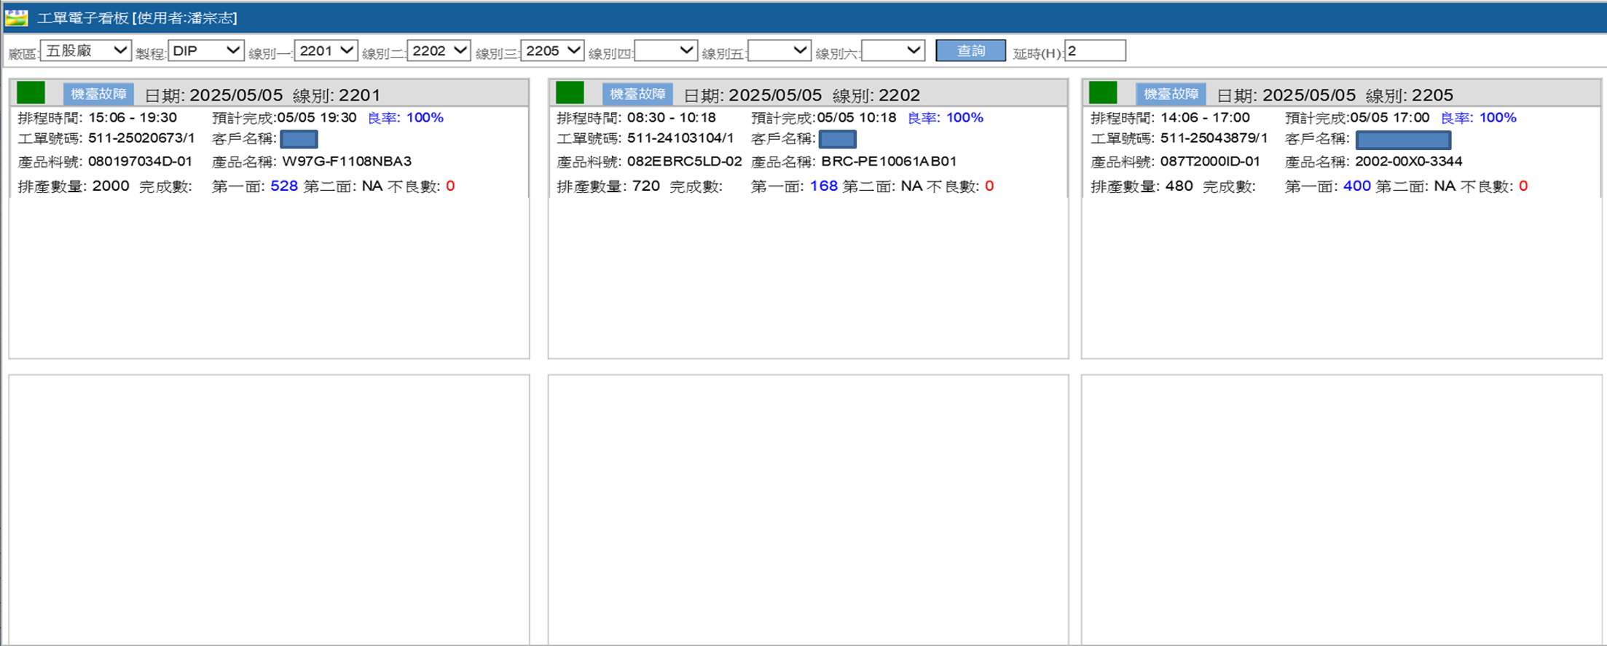
Task: Click first-side count 528
Action: pyautogui.click(x=284, y=186)
